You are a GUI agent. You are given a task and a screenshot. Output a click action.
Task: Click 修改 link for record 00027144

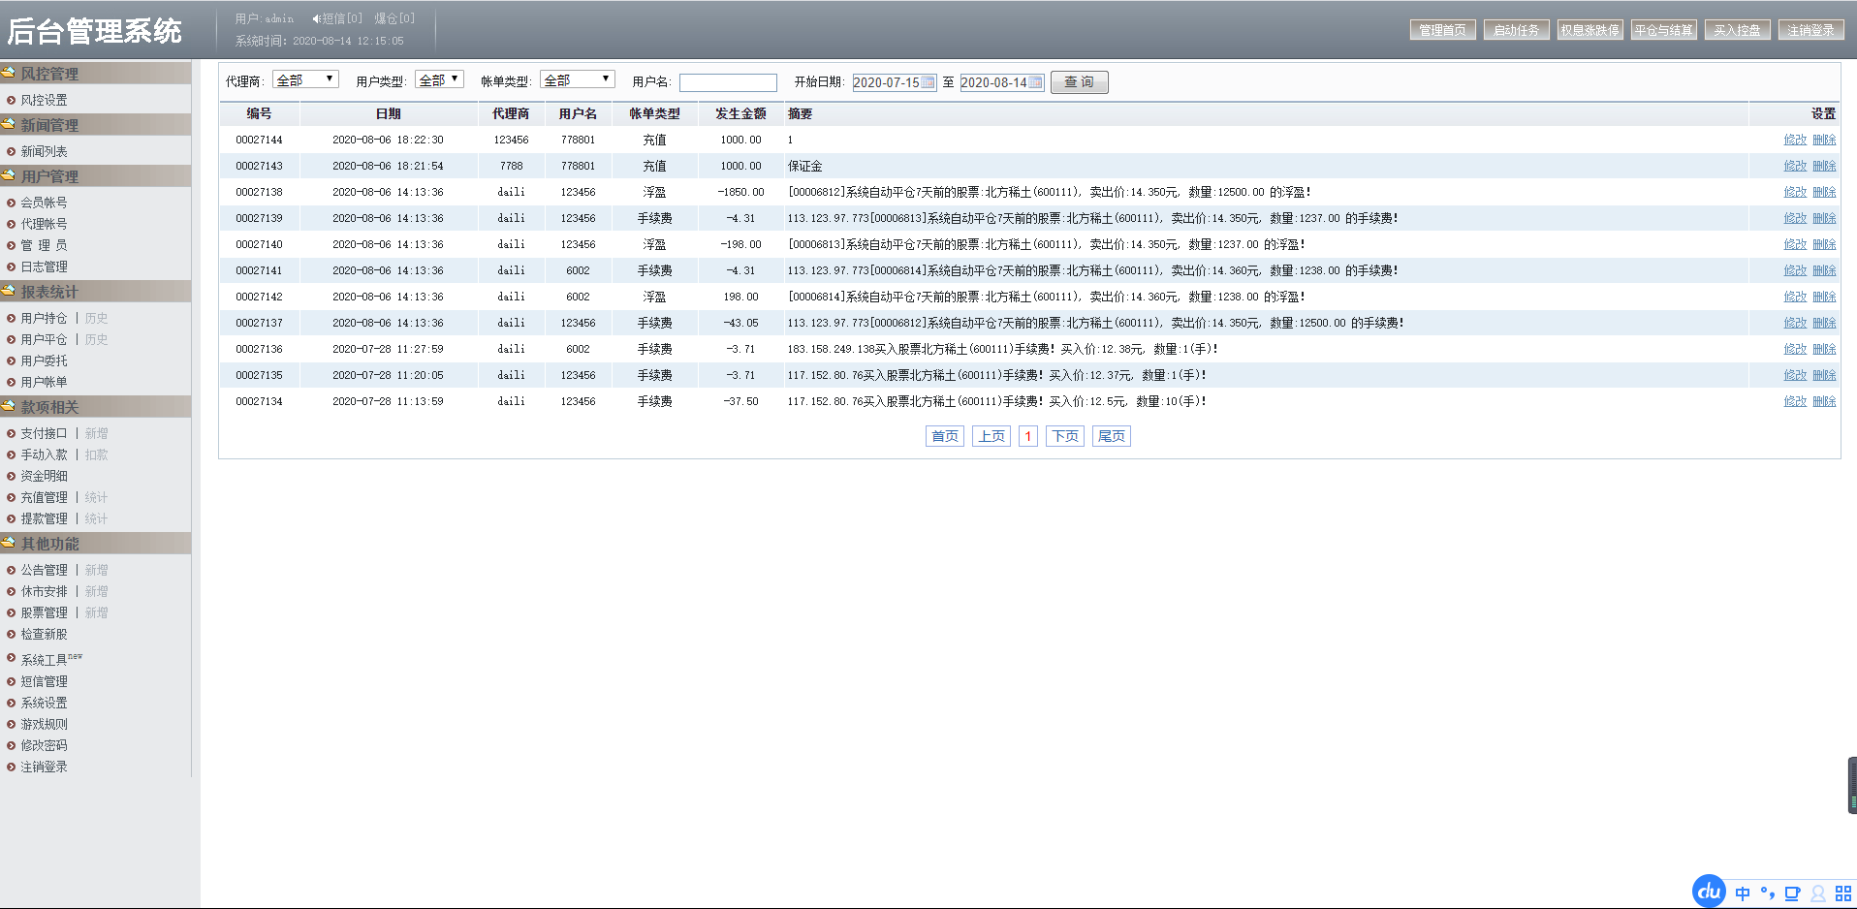click(x=1795, y=140)
